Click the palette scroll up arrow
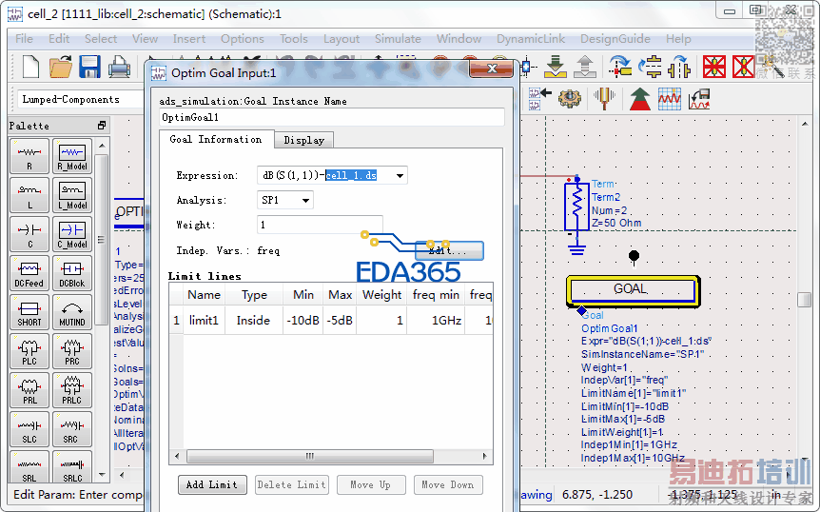The width and height of the screenshot is (820, 512). [102, 146]
